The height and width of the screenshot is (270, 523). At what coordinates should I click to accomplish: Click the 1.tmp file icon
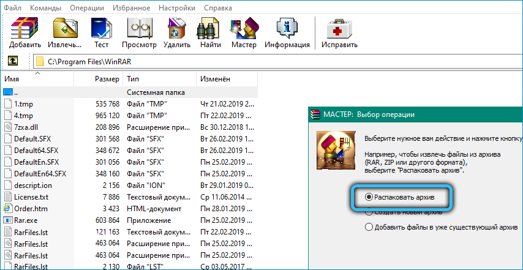9,103
